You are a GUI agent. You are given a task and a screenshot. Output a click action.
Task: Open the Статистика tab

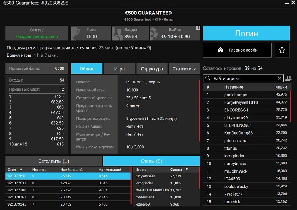pyautogui.click(x=184, y=69)
